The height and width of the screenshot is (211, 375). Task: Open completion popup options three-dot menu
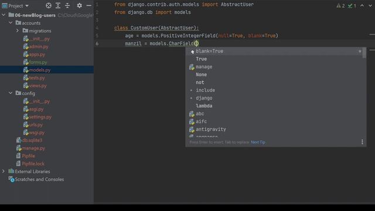(x=362, y=142)
